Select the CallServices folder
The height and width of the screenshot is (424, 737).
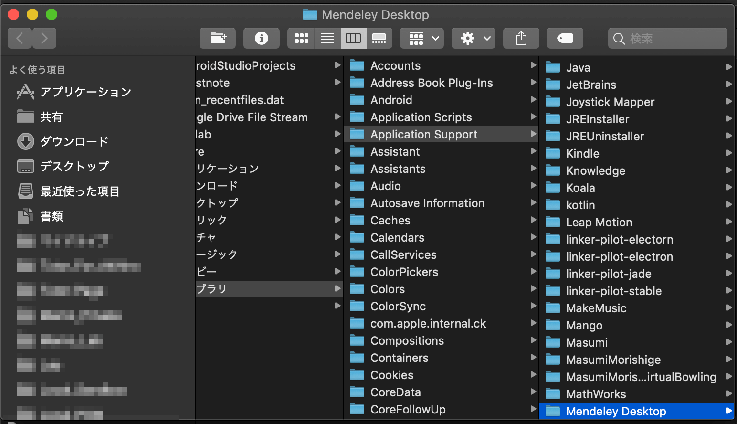(x=441, y=254)
